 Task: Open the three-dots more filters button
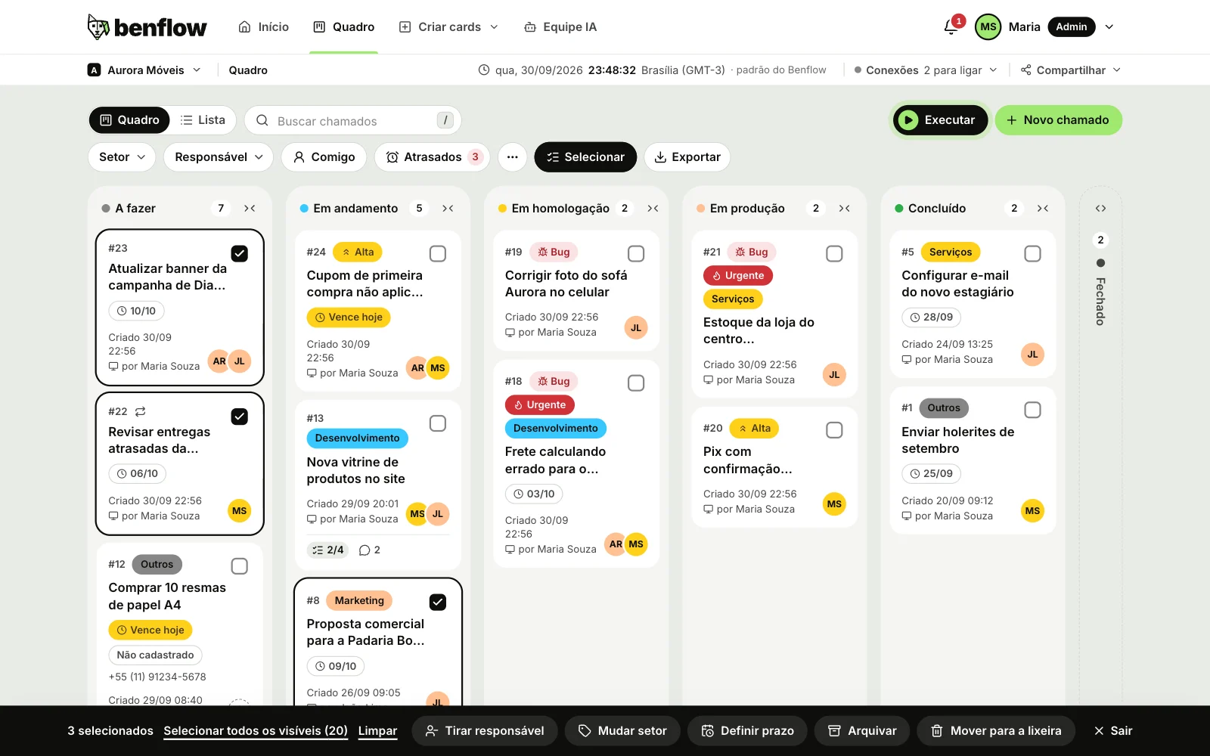pyautogui.click(x=512, y=157)
